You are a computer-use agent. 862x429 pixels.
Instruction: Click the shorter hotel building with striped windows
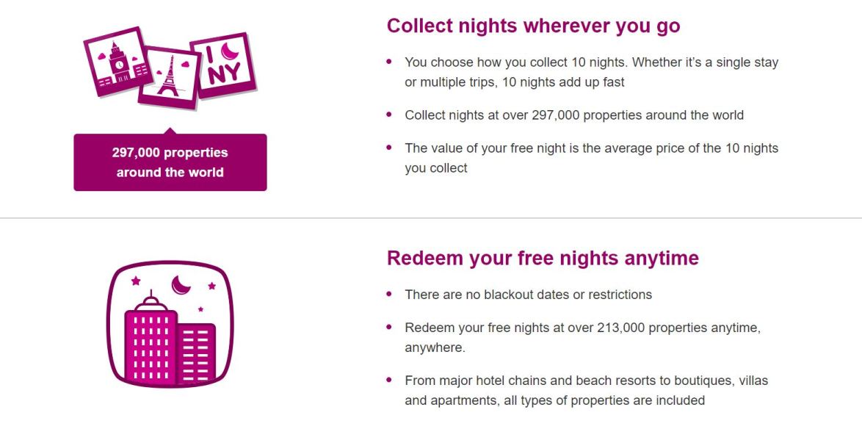click(x=197, y=354)
